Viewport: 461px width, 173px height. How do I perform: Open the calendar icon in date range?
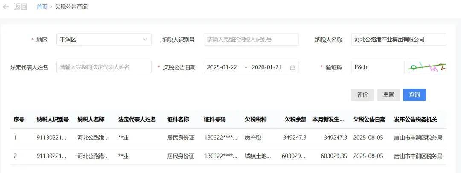coord(292,67)
